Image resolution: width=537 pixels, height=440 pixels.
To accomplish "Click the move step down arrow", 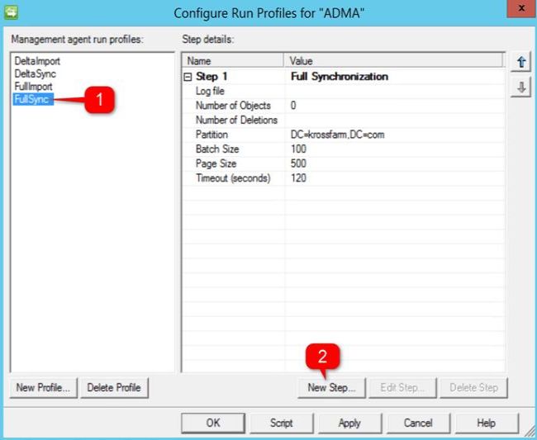I will pos(521,88).
